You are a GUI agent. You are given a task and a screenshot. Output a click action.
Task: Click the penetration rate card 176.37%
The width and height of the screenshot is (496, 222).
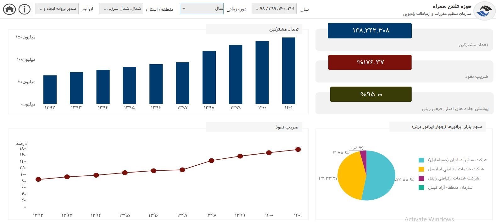[x=370, y=62]
